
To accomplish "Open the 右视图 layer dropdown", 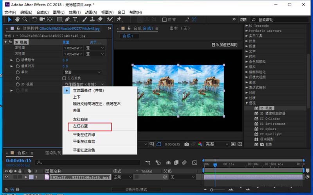I will tap(73, 54).
